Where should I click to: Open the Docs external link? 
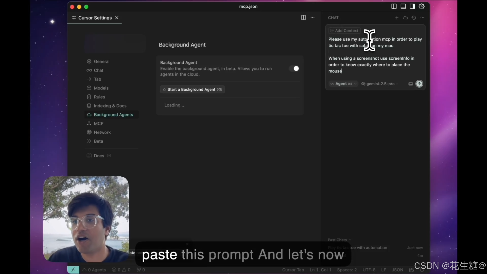(x=99, y=156)
